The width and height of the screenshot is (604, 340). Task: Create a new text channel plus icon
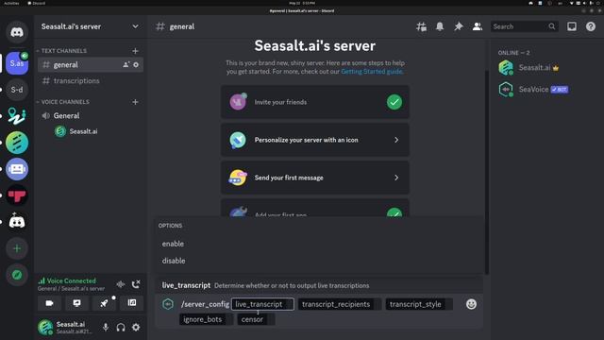pos(135,51)
